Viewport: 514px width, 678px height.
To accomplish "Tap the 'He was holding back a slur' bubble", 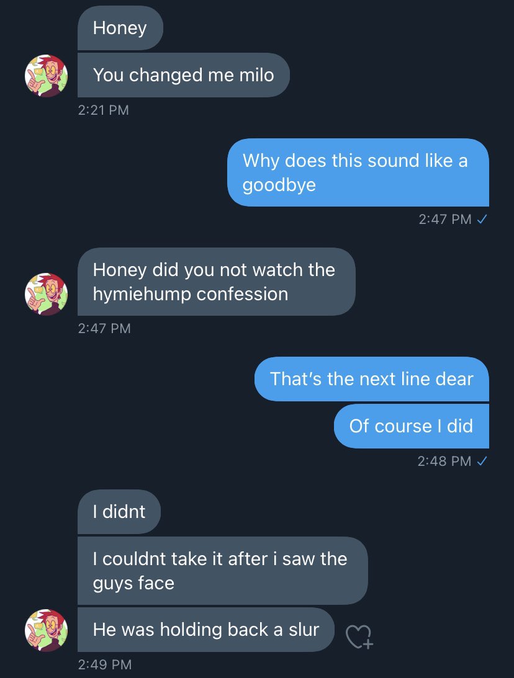I will click(x=206, y=630).
